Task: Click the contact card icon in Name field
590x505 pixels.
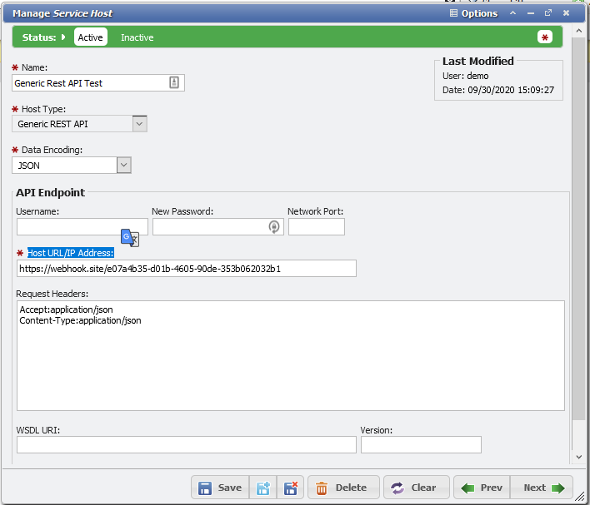Action: point(174,82)
